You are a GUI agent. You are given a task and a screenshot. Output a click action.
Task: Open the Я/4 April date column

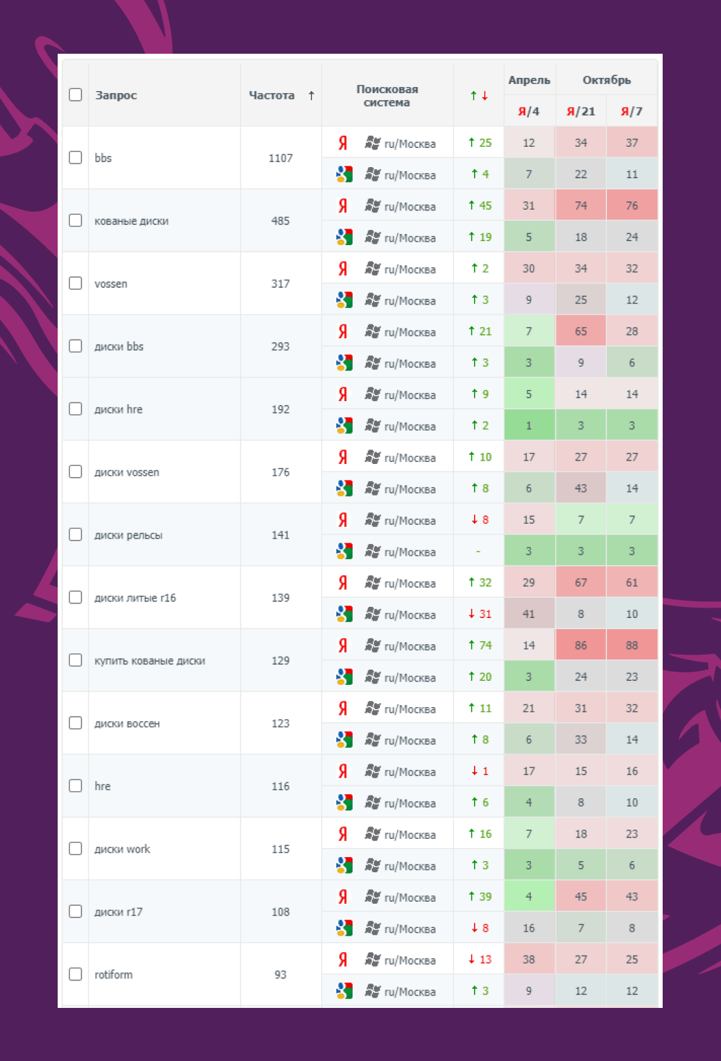[529, 111]
